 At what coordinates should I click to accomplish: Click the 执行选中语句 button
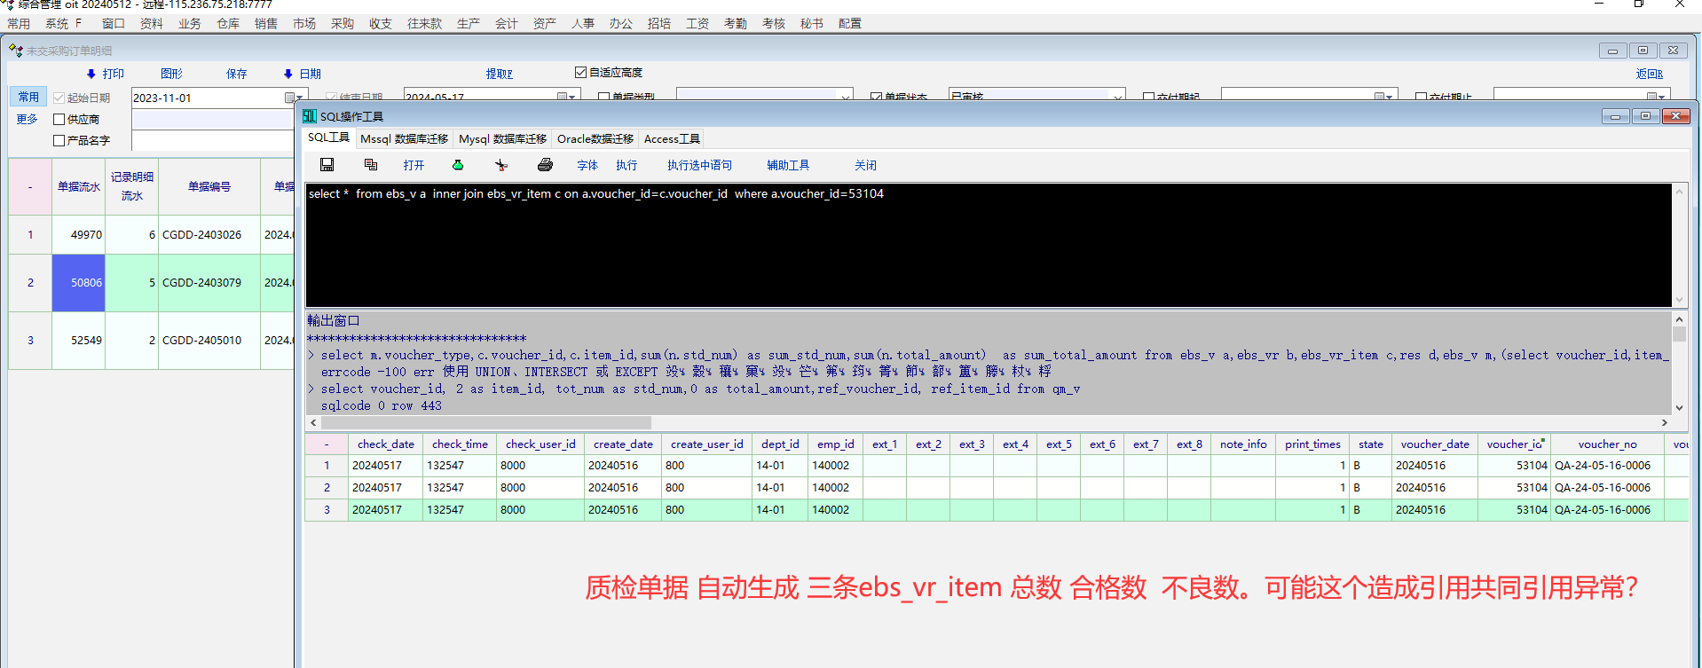(699, 165)
